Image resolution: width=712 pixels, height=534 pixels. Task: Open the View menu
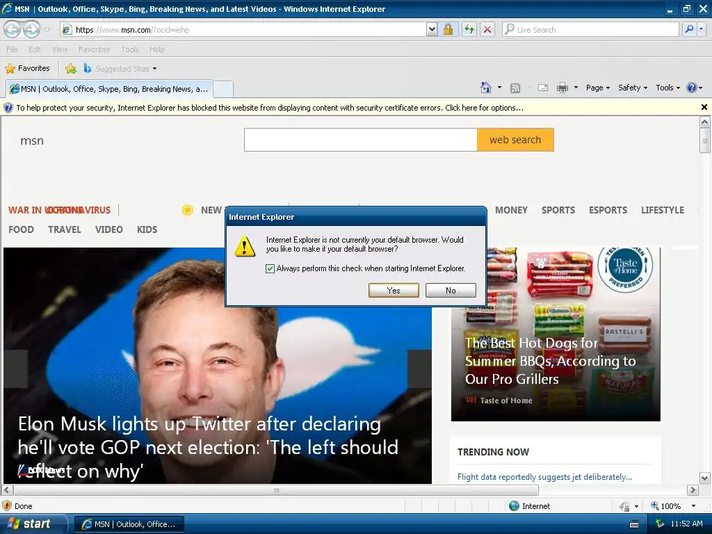pos(60,49)
